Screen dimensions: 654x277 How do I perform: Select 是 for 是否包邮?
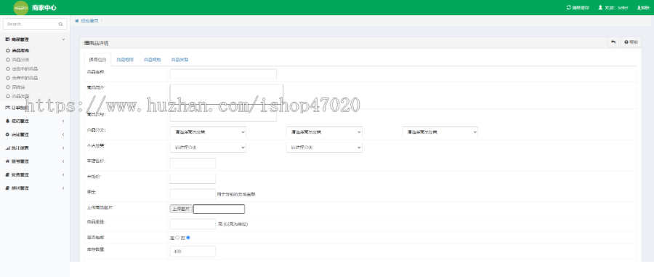click(x=177, y=237)
